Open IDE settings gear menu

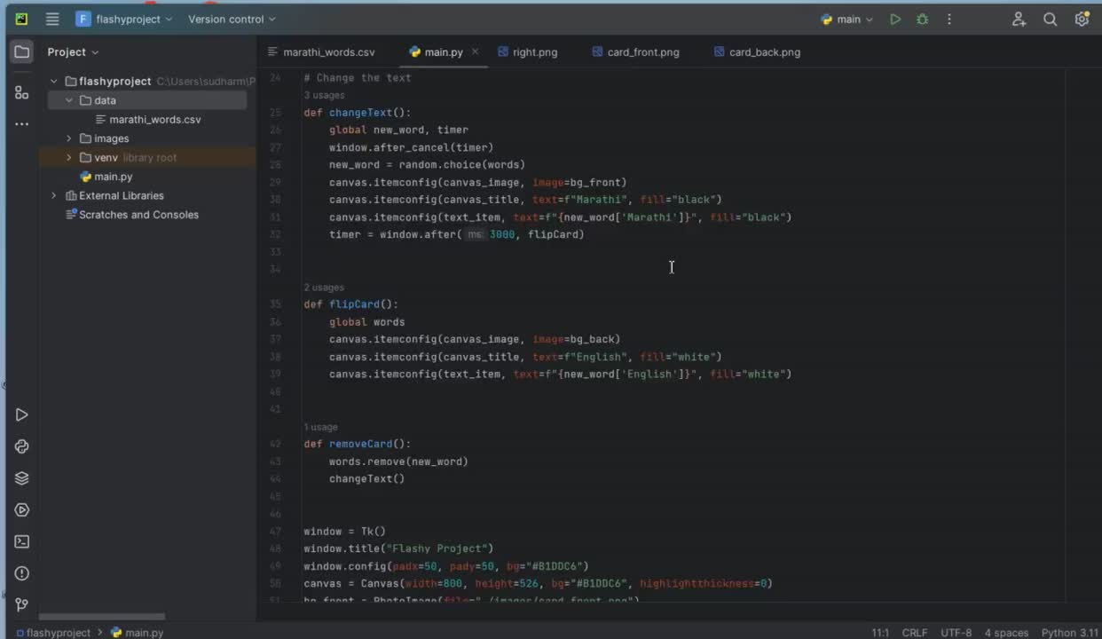[x=1082, y=19]
